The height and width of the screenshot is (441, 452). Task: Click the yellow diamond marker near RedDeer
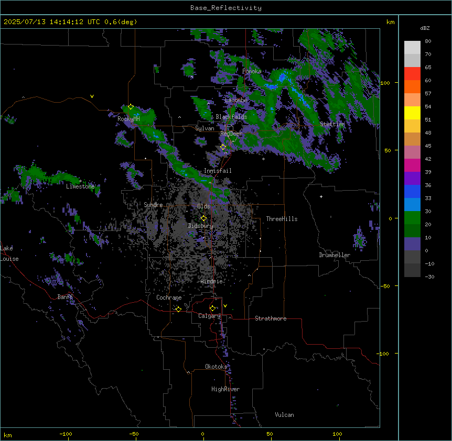point(223,147)
